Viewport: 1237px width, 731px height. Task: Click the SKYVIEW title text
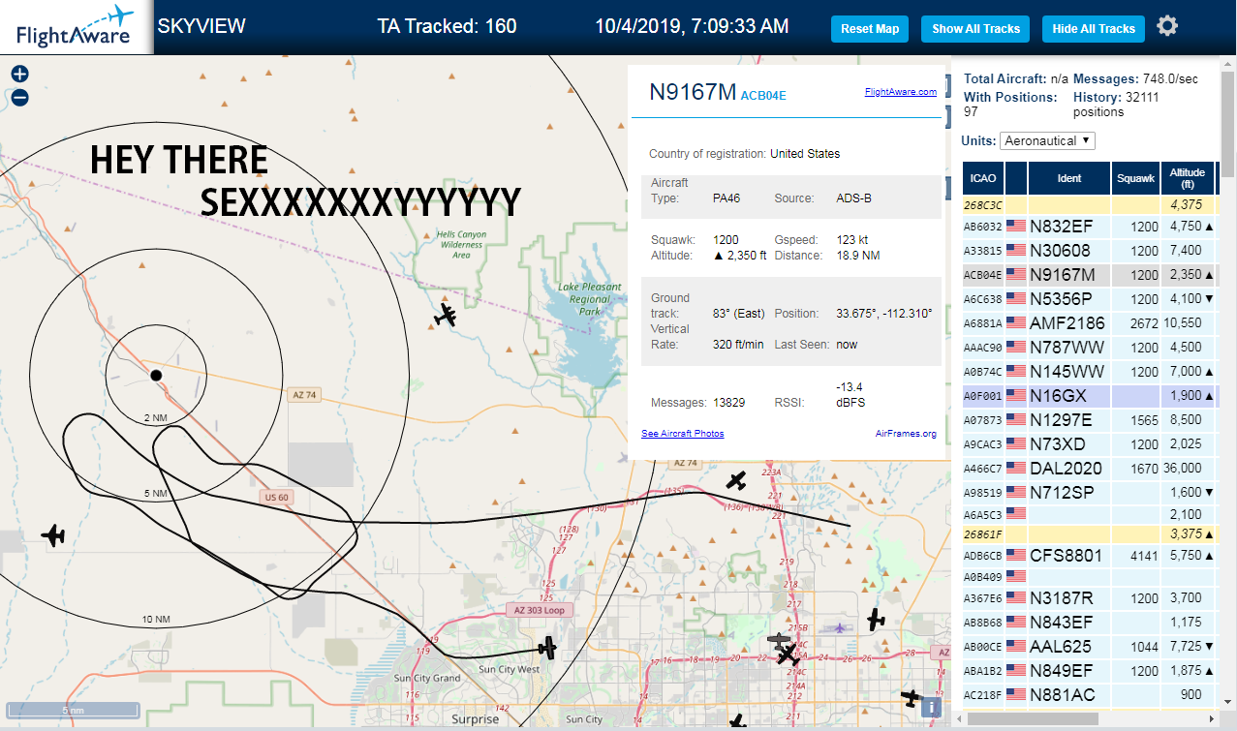[x=201, y=26]
